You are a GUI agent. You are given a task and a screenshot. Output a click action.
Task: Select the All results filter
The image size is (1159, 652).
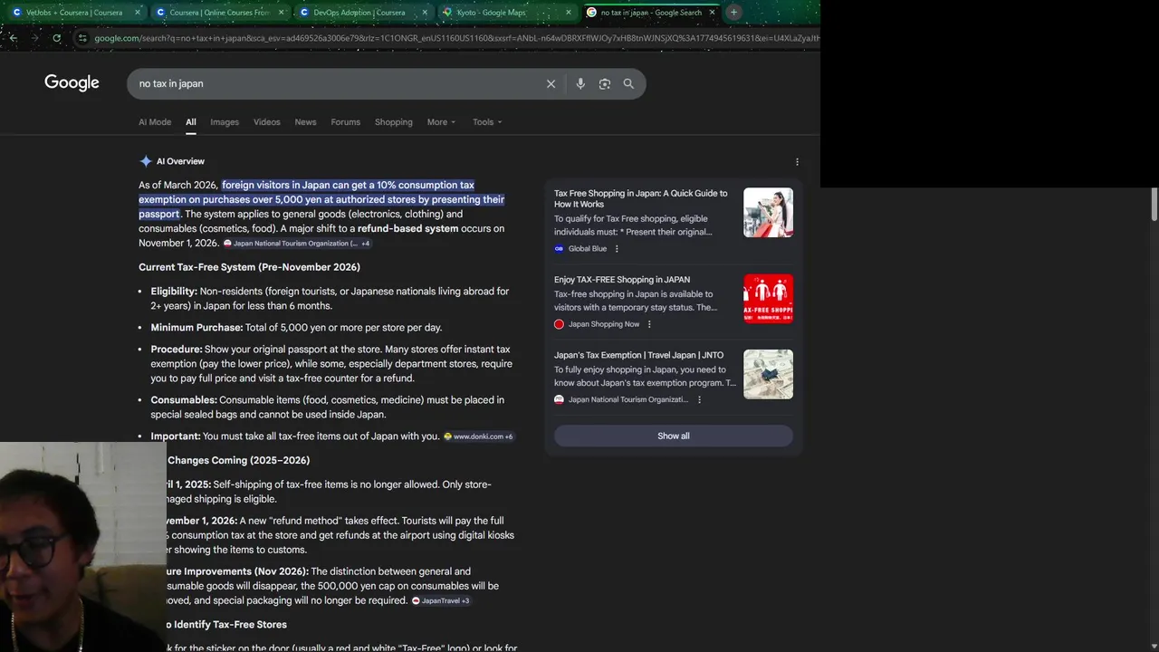pos(191,122)
